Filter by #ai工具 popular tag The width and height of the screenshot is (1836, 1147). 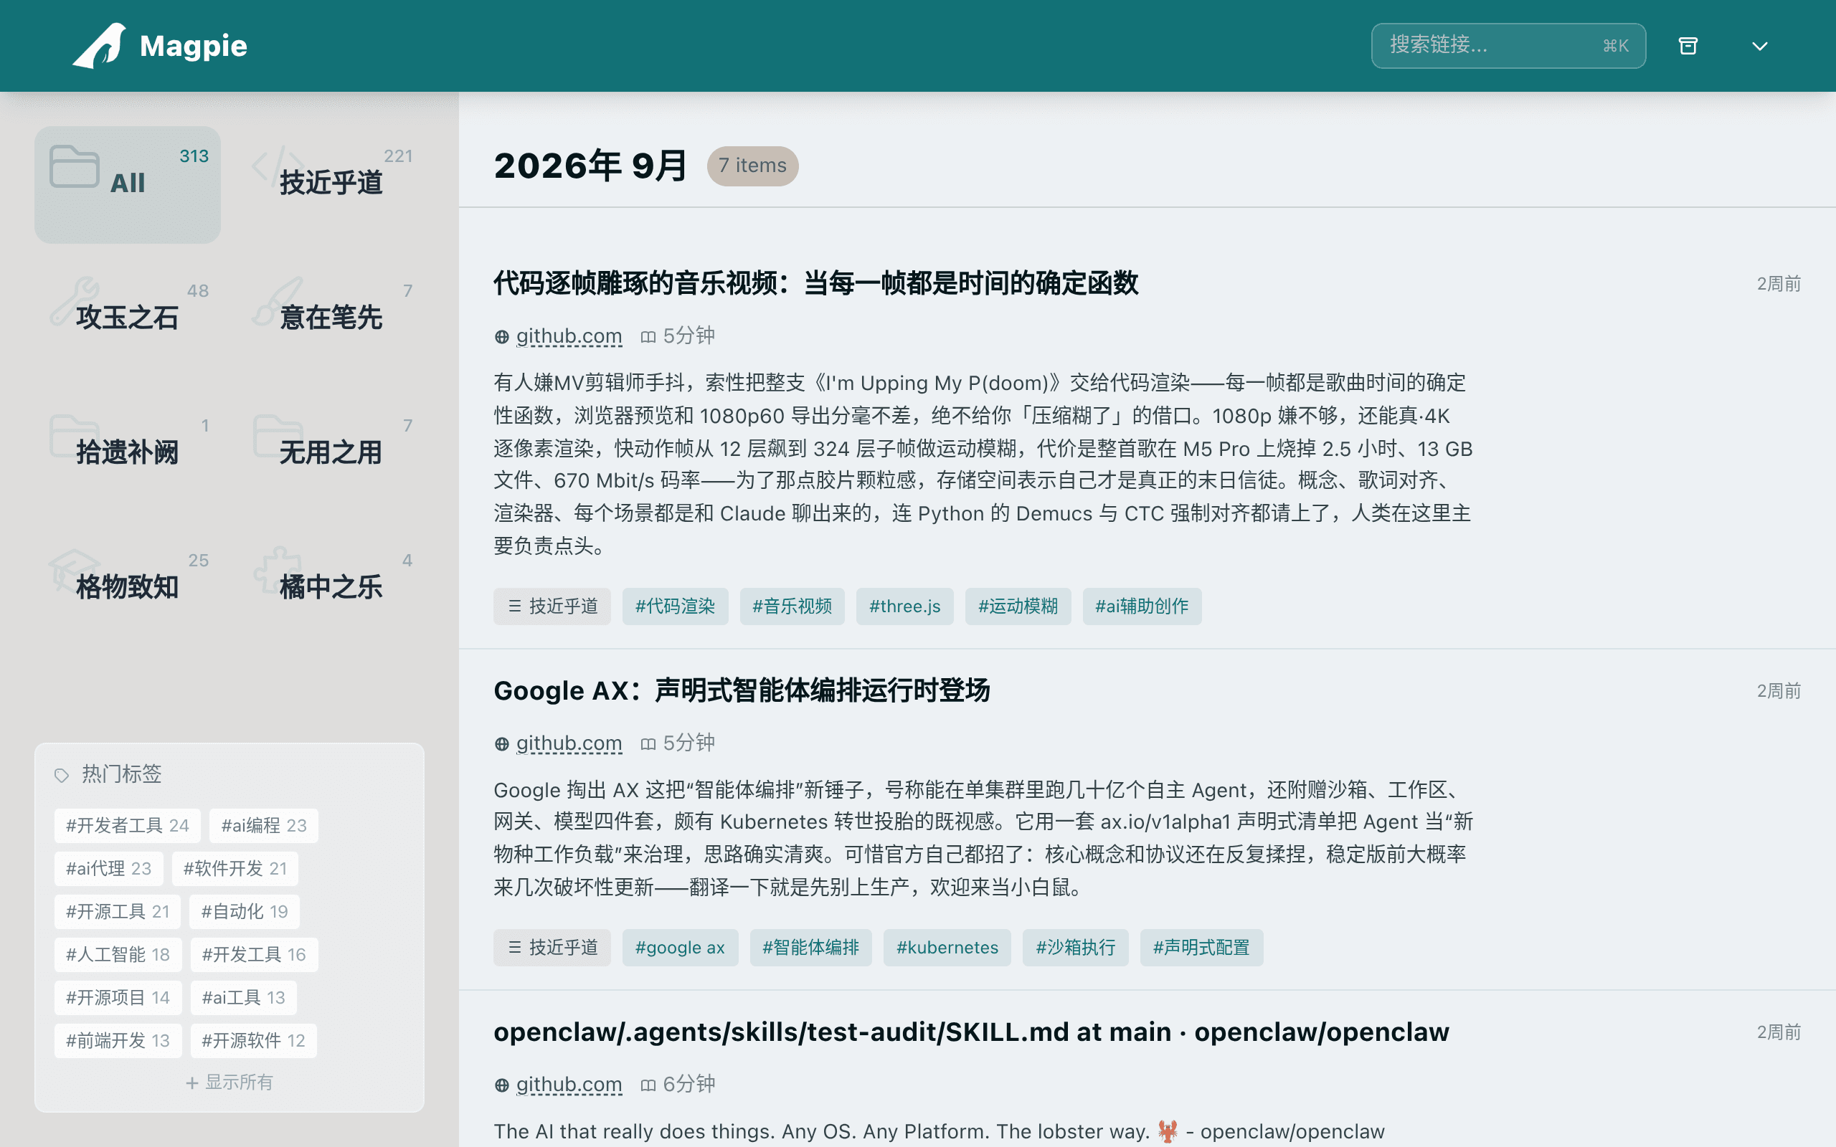coord(244,998)
